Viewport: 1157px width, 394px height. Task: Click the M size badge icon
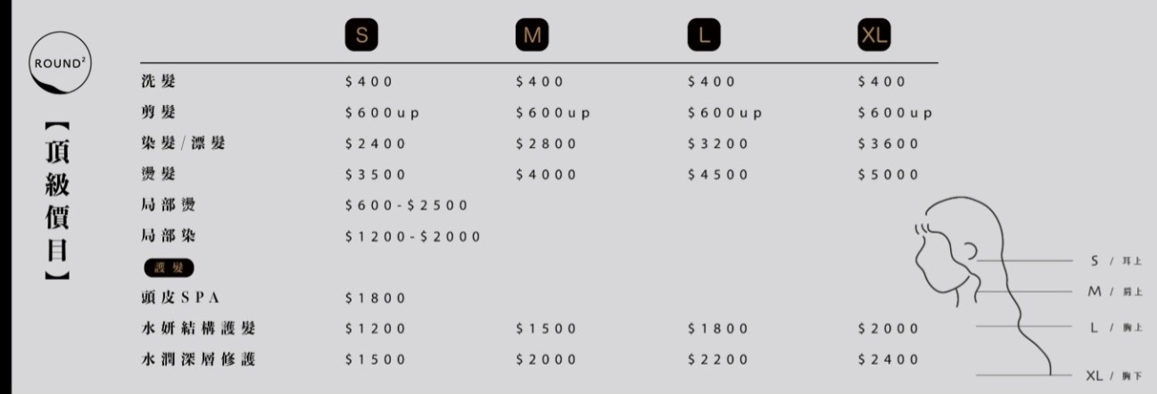point(532,36)
